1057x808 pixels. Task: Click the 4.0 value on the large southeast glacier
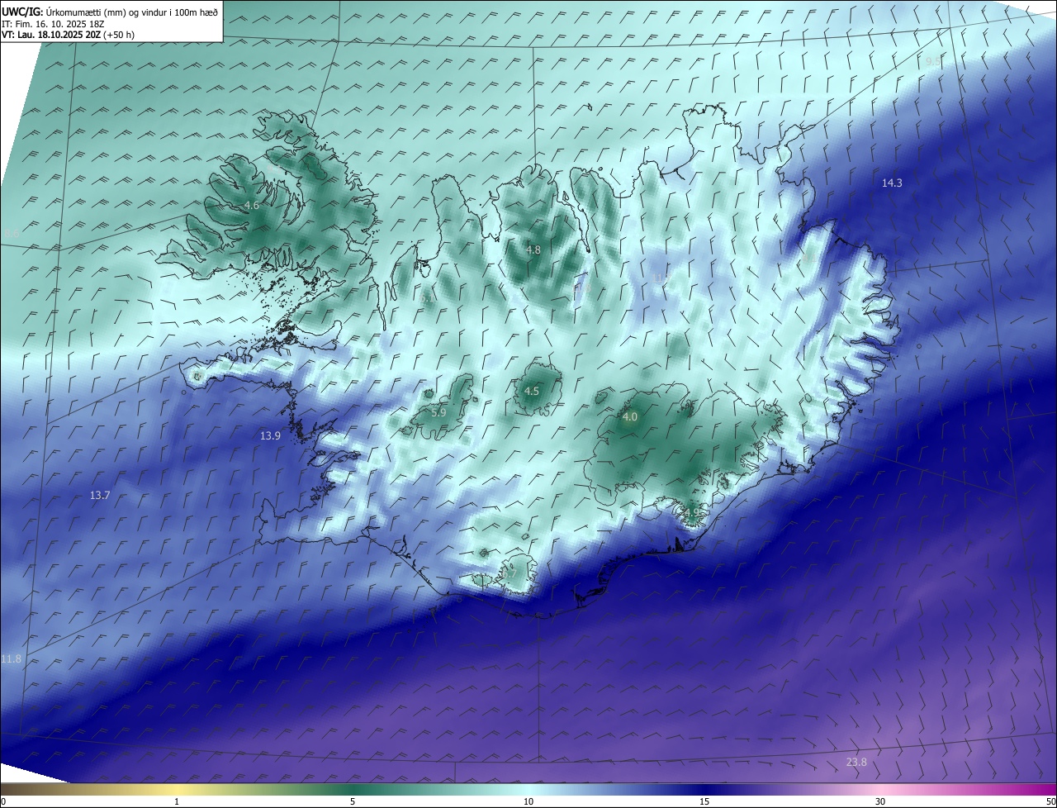pos(630,417)
